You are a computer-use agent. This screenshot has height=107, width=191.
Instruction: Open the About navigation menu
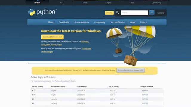click(50, 22)
